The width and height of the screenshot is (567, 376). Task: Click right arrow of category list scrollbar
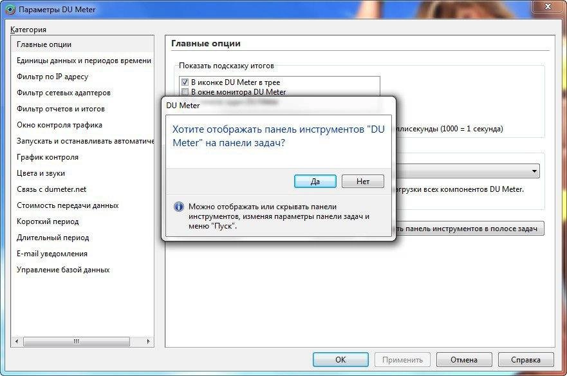(x=148, y=341)
